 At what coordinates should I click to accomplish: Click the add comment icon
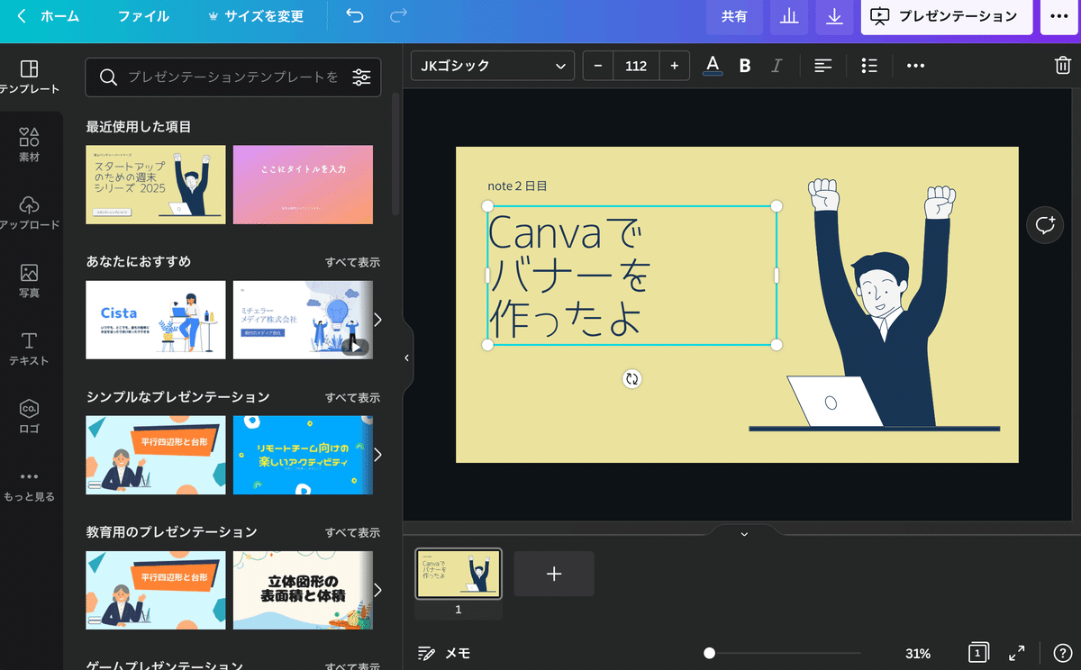tap(1045, 225)
